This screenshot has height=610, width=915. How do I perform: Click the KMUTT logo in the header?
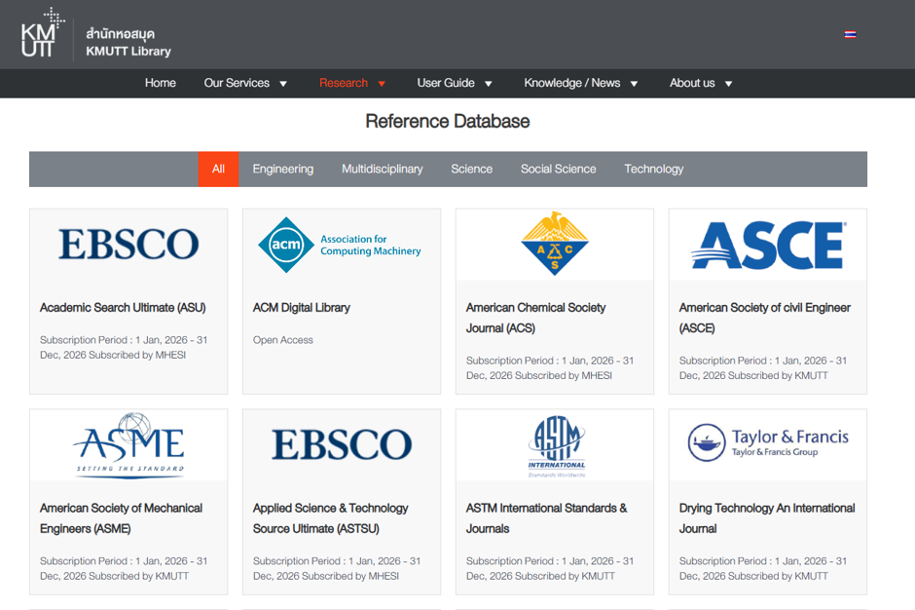pos(43,33)
